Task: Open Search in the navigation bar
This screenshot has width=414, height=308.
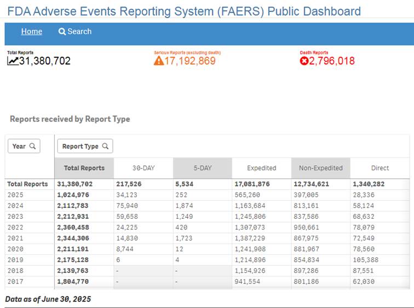Action: coord(75,32)
